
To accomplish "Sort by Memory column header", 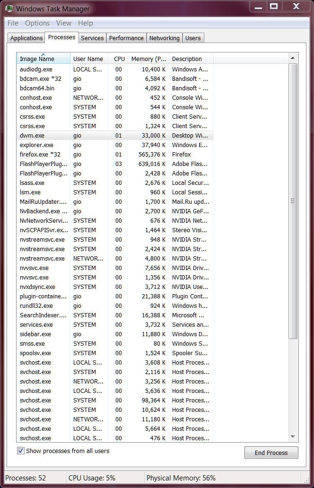I will [148, 59].
